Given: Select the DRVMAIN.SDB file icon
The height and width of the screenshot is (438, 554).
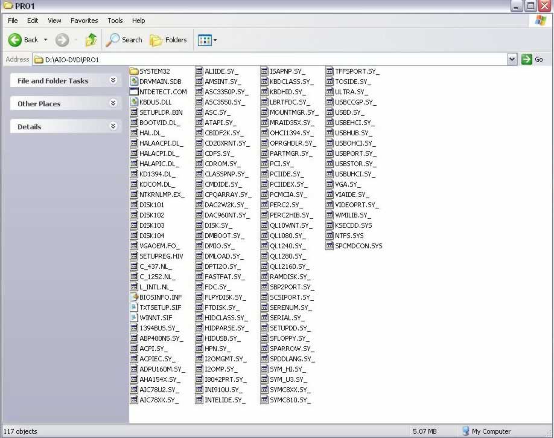Looking at the screenshot, I should (134, 82).
